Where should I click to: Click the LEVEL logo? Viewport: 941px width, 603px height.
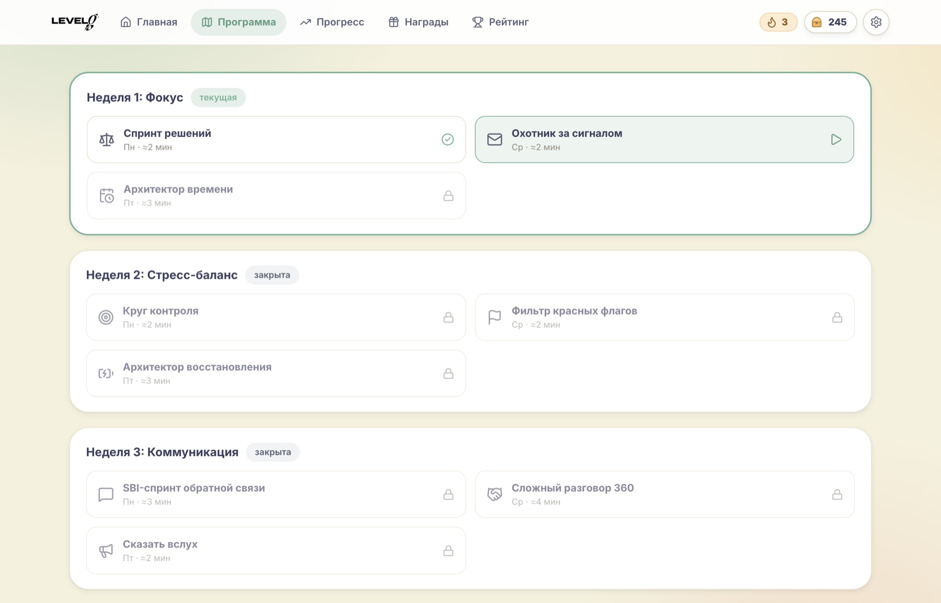[x=75, y=22]
